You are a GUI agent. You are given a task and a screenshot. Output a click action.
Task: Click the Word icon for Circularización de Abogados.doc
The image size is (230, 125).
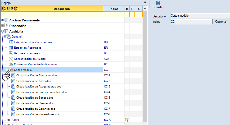pyautogui.click(x=13, y=76)
